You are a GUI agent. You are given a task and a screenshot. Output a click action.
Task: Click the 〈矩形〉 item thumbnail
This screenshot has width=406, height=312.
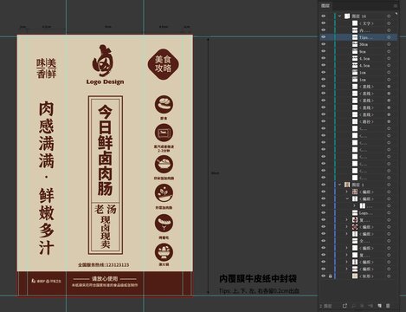[x=355, y=276]
